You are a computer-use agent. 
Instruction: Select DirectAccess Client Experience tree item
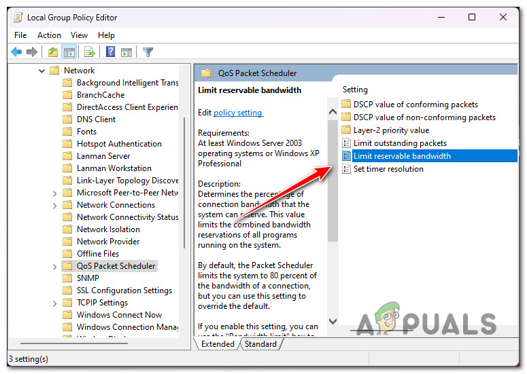[x=127, y=107]
